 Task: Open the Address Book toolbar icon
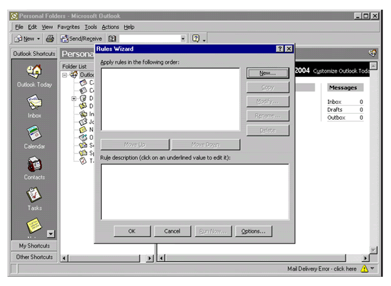click(112, 38)
